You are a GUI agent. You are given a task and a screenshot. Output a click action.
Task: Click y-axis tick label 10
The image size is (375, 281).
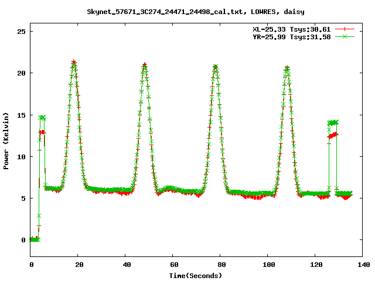click(22, 157)
